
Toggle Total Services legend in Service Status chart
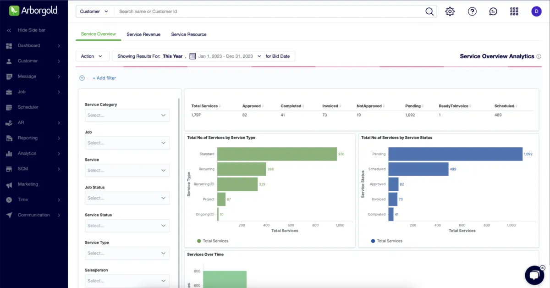(386, 241)
